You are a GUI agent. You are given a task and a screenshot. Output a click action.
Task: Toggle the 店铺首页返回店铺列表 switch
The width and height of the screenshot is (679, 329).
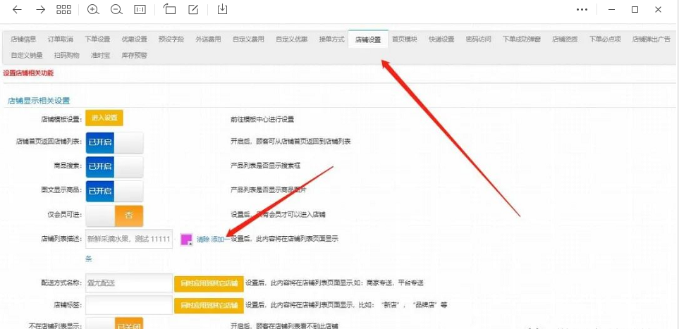click(x=114, y=142)
